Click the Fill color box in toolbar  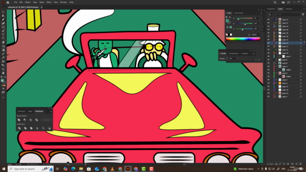pos(2,81)
